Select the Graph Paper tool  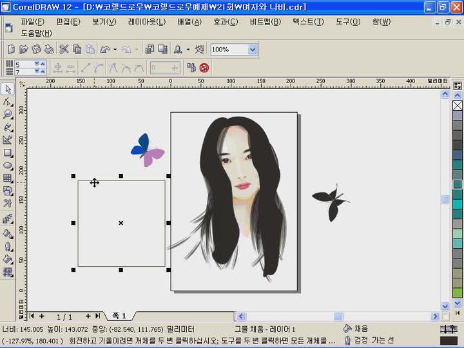tap(8, 178)
